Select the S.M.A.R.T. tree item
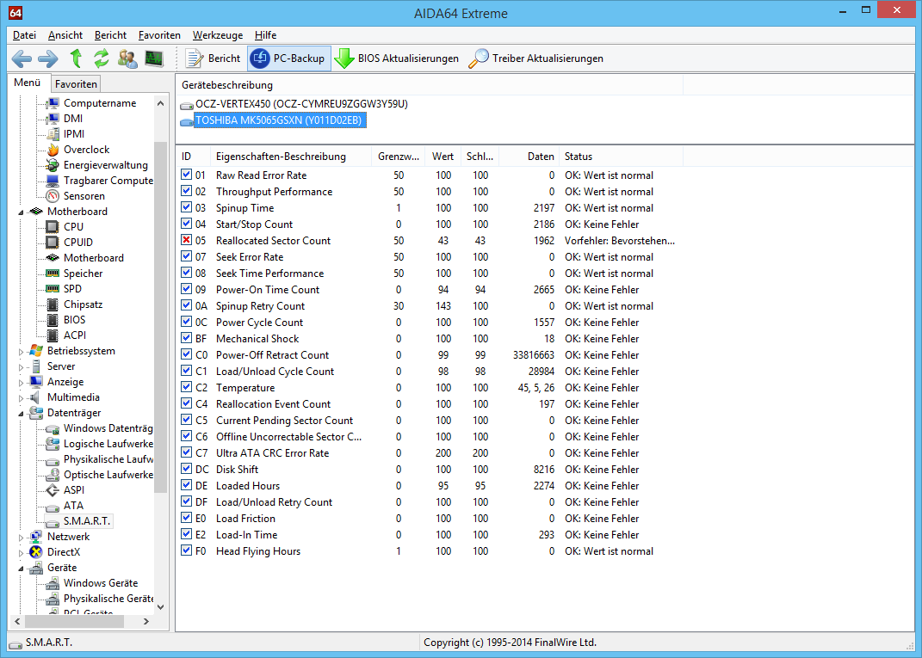This screenshot has width=922, height=658. coord(87,521)
